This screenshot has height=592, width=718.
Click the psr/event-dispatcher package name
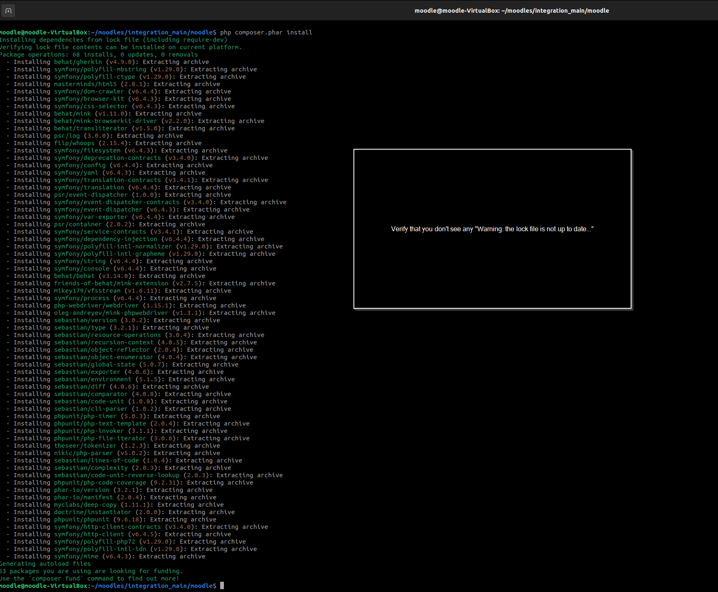pyautogui.click(x=91, y=195)
